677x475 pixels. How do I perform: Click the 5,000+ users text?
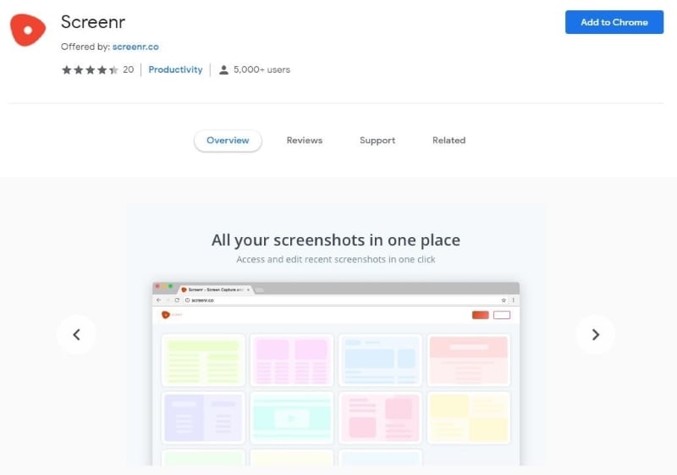(x=261, y=69)
